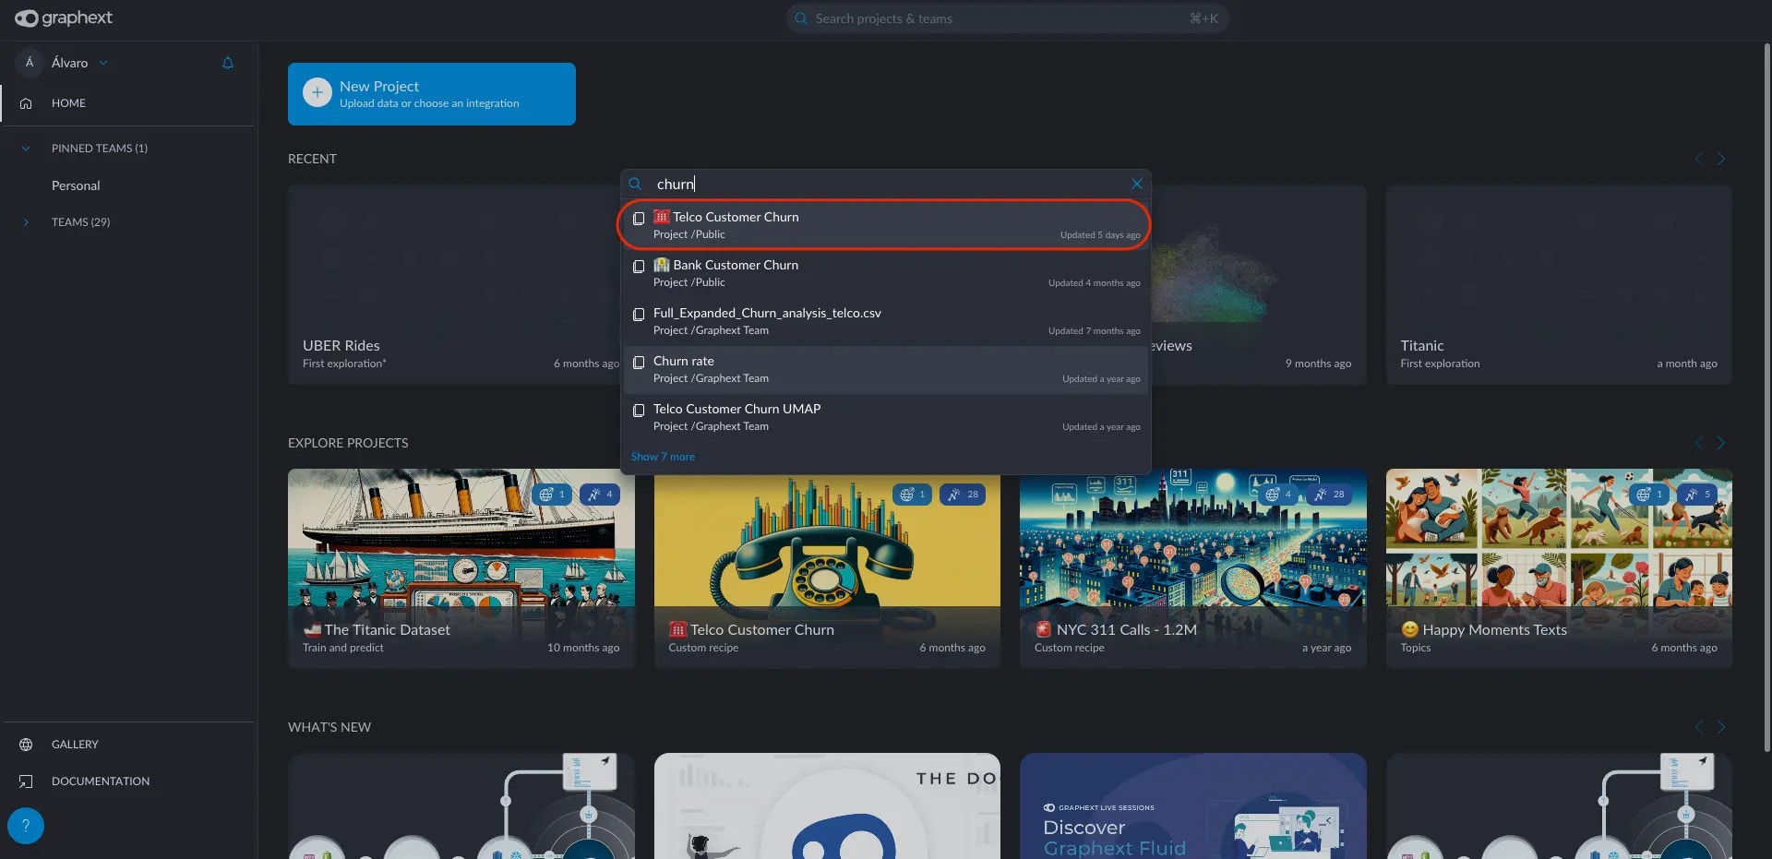
Task: Click NYC 311 Calls card badge showing 4
Action: (1278, 495)
